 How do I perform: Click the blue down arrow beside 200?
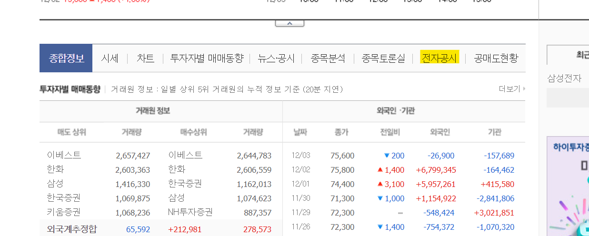pos(387,156)
